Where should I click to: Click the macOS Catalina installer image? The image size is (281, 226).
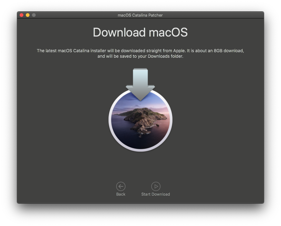(140, 110)
